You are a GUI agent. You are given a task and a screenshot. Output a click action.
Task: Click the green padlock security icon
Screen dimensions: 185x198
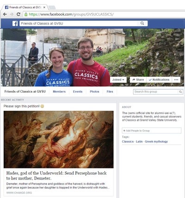pos(26,14)
